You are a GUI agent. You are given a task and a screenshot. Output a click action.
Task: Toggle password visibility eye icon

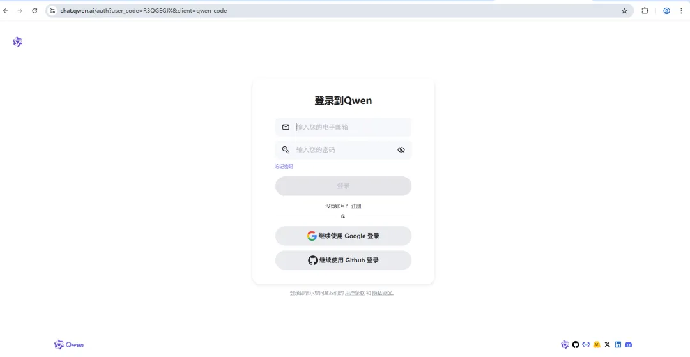tap(401, 150)
